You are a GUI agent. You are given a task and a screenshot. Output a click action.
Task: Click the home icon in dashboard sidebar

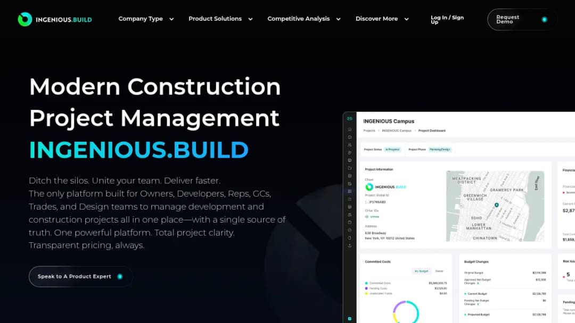349,129
